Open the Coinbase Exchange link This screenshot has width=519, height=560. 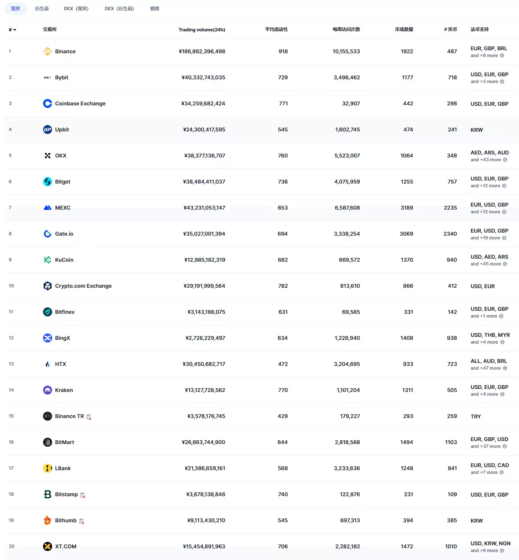click(x=80, y=103)
